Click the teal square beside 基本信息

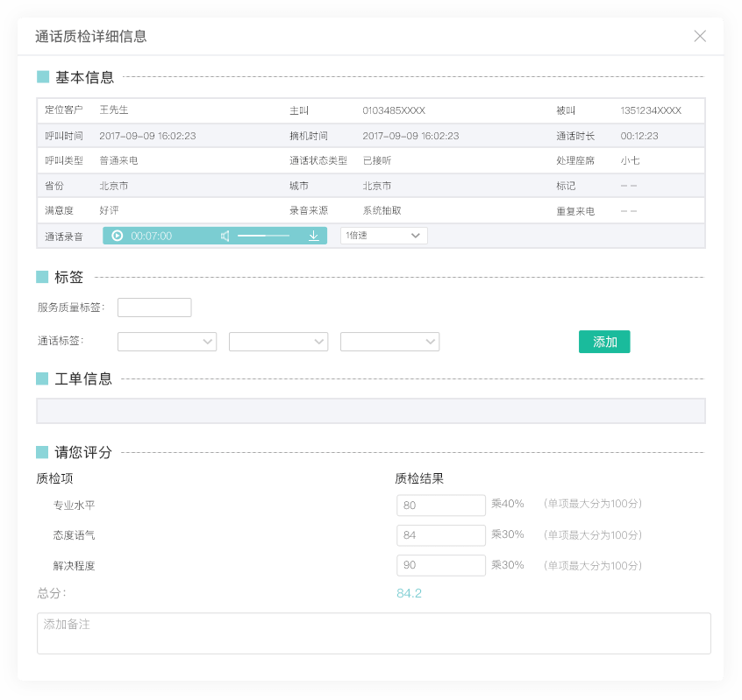[x=43, y=77]
